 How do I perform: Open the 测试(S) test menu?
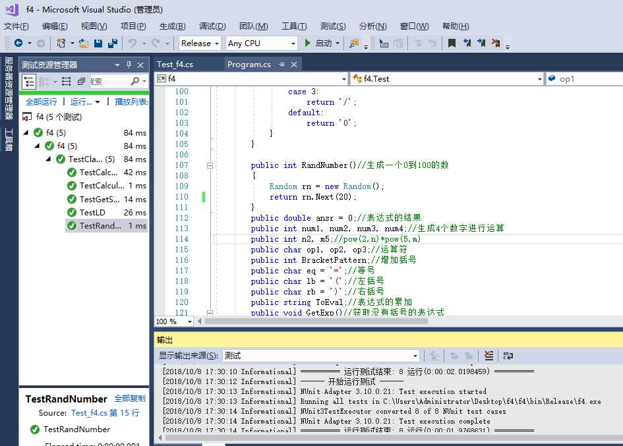[333, 26]
